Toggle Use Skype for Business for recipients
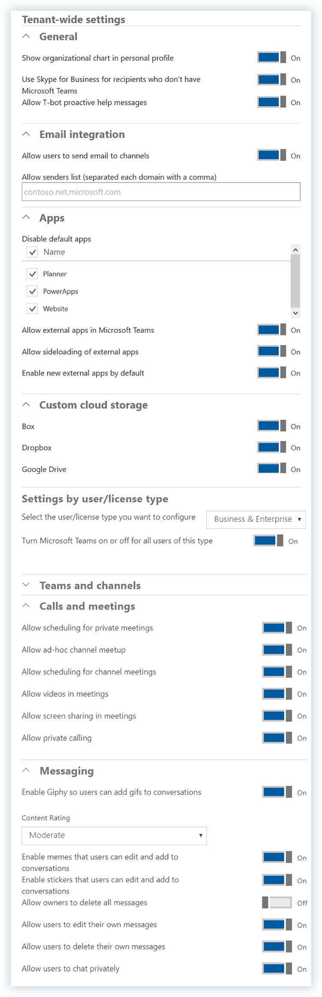The height and width of the screenshot is (997, 322). 272,80
